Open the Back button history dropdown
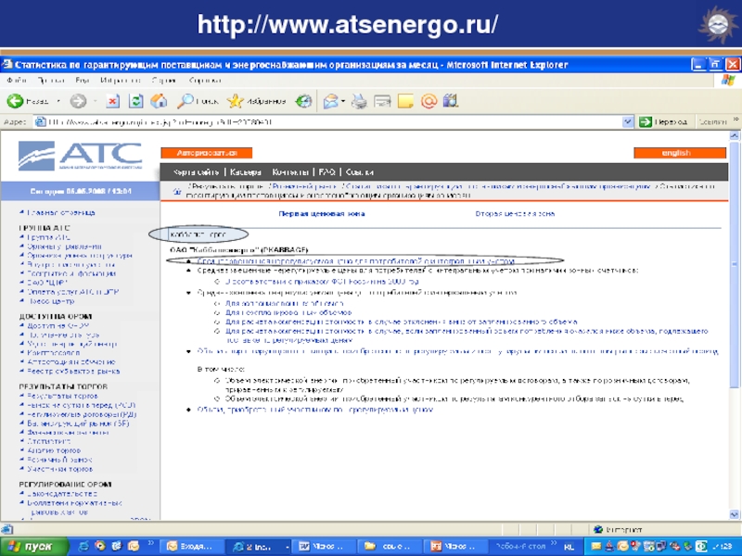 [58, 101]
